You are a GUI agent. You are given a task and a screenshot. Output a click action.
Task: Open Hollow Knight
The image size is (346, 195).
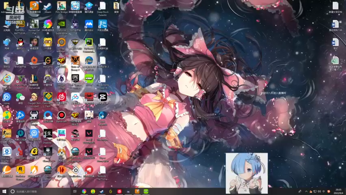coord(34,118)
